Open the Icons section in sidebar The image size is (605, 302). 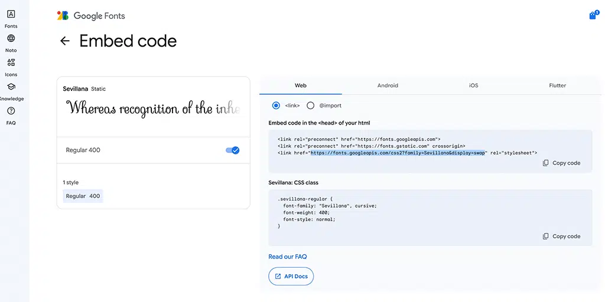click(x=11, y=67)
